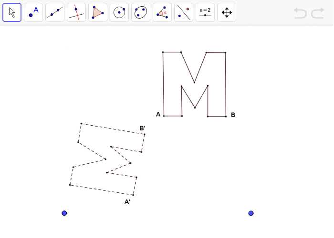Click label A' text
The image size is (334, 238).
pos(127,202)
